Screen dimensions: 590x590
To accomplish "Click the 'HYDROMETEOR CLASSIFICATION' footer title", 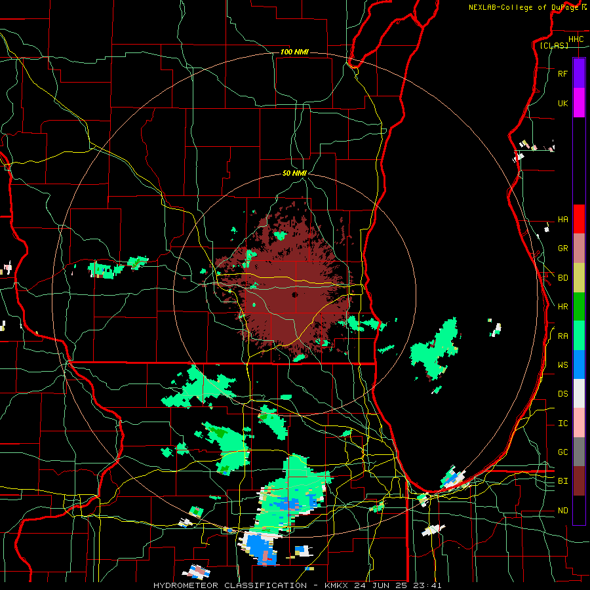I will coord(230,585).
